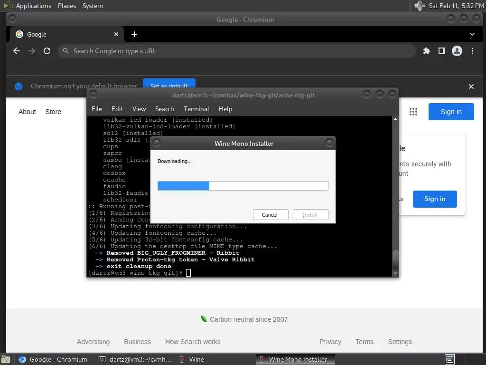Image resolution: width=486 pixels, height=365 pixels.
Task: Switch to dartz@vm3 terminal taskbar item
Action: point(135,359)
